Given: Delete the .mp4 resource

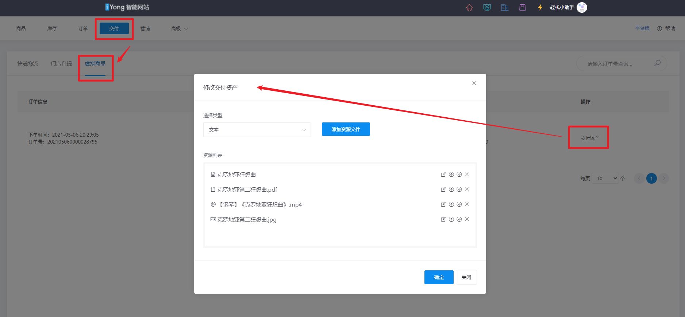Looking at the screenshot, I should pos(467,204).
